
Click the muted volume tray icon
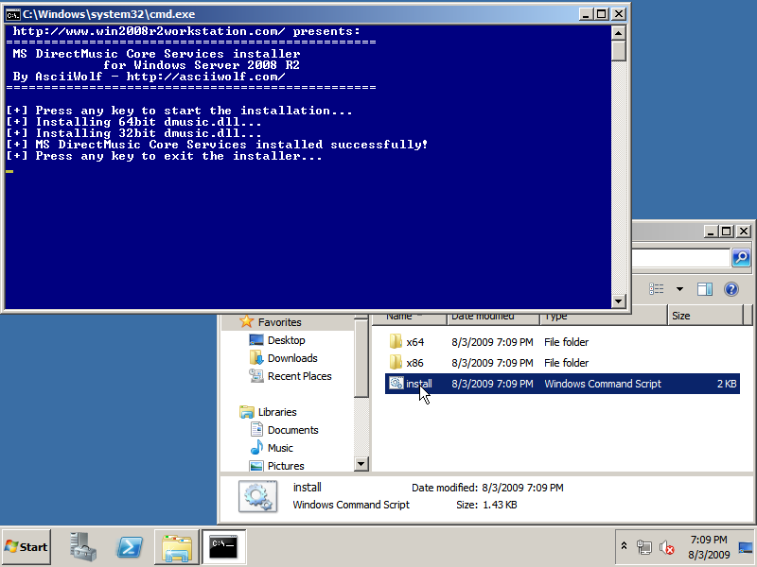click(x=667, y=547)
